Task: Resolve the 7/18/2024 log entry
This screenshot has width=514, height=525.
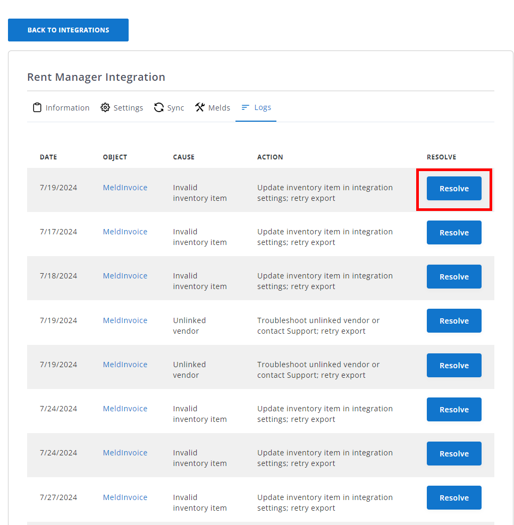Action: click(454, 277)
